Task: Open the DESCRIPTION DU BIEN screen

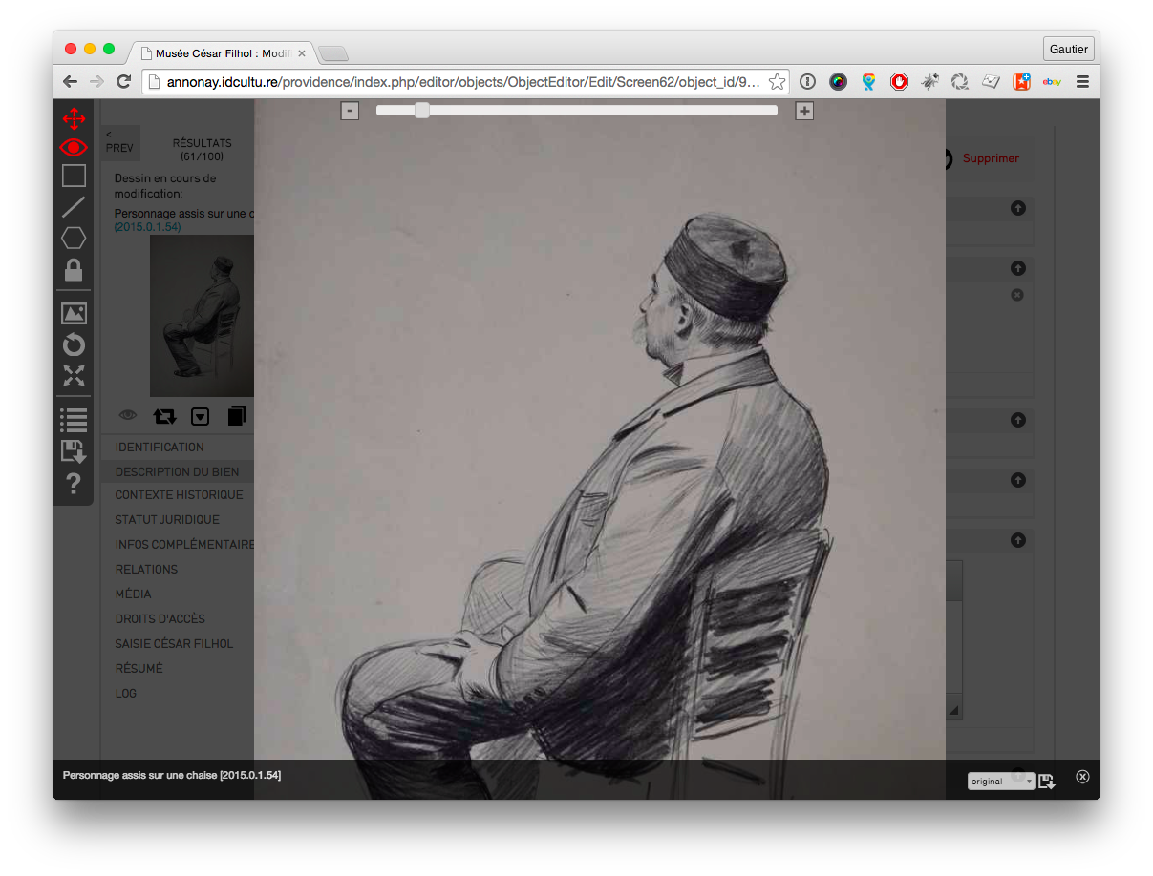Action: point(177,471)
